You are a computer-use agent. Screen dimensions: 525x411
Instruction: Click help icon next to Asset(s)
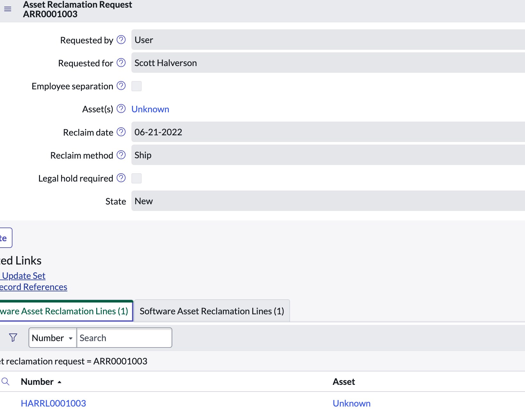(x=121, y=109)
